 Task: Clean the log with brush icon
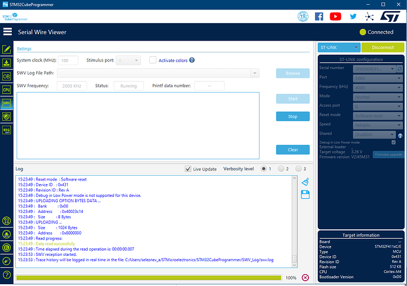305,182
